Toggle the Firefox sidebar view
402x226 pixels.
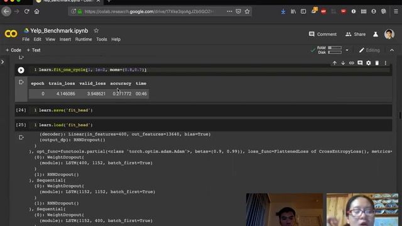point(303,11)
